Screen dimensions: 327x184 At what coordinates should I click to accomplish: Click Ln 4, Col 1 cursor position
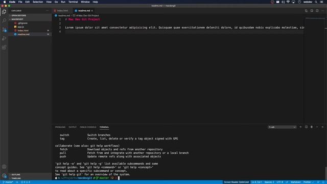click(x=256, y=182)
